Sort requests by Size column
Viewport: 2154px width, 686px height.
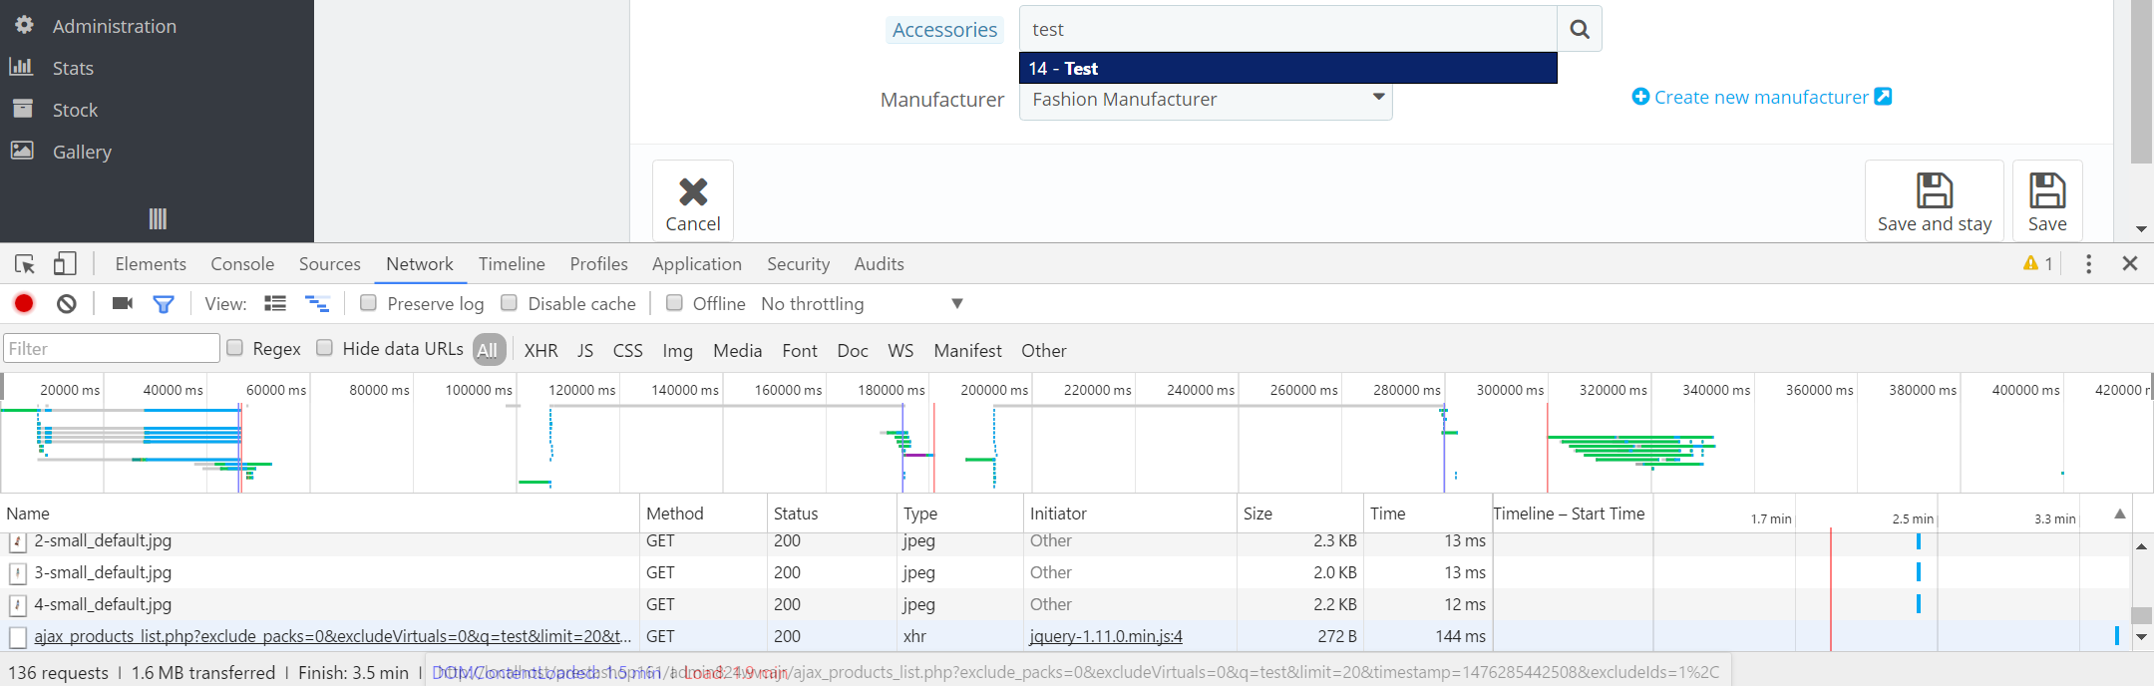pyautogui.click(x=1299, y=514)
